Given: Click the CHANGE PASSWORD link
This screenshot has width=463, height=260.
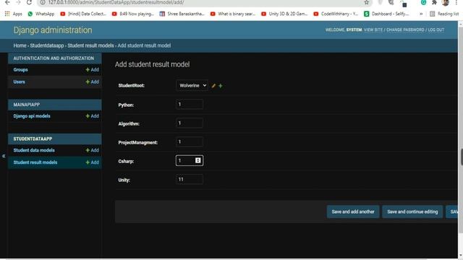Looking at the screenshot, I should point(405,30).
